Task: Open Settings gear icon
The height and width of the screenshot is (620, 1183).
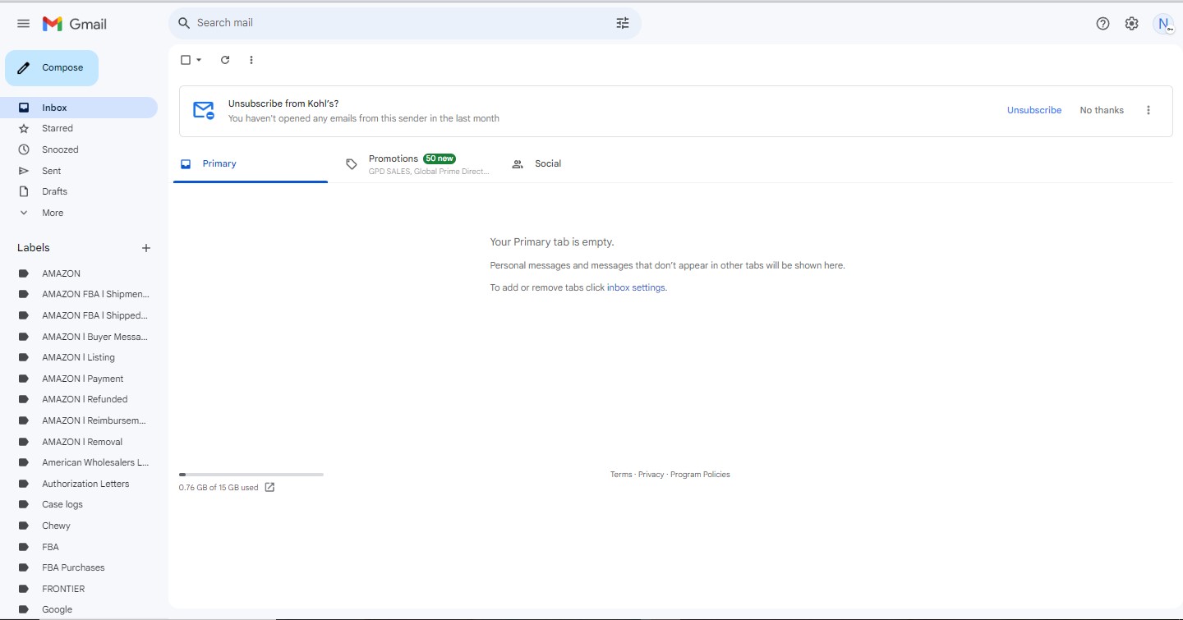Action: [1132, 24]
